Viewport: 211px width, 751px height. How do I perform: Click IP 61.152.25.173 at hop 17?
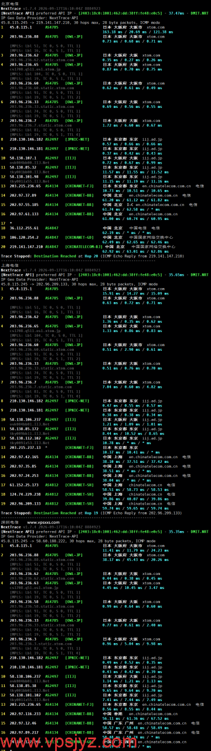pyautogui.click(x=23, y=485)
